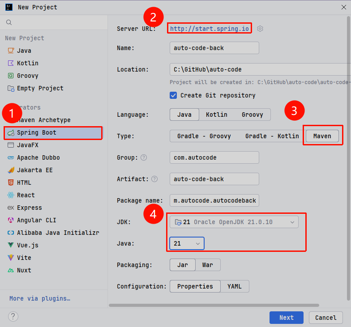This screenshot has width=351, height=327.
Task: Click the Vue.js logo icon
Action: click(x=11, y=245)
